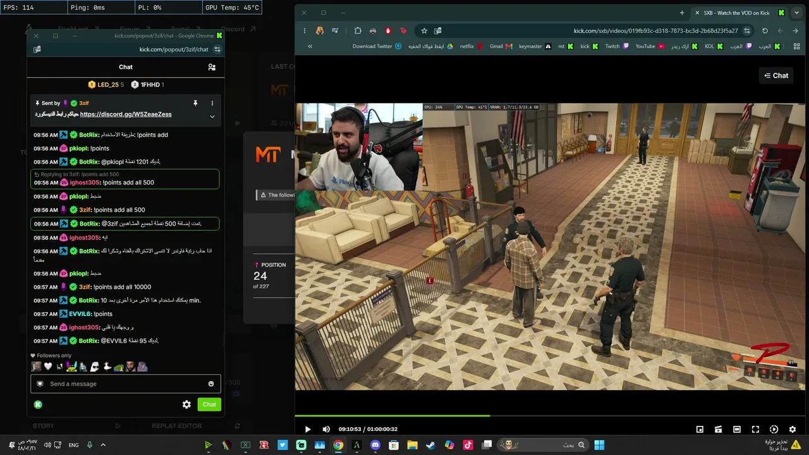Open Discord from the taskbar
Viewport: 809px width, 455px height.
coord(375,445)
